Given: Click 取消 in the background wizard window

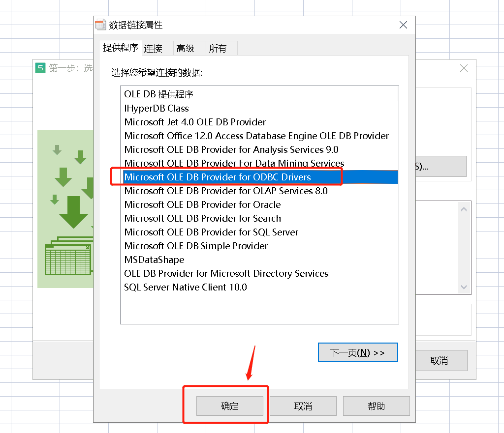Looking at the screenshot, I should [x=439, y=360].
